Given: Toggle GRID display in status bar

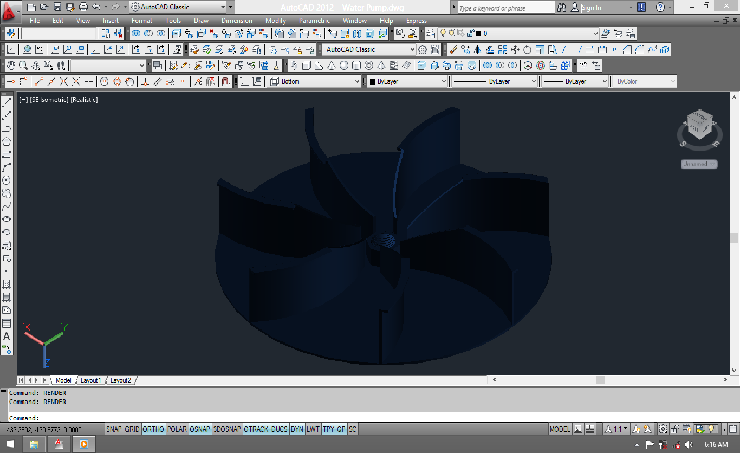Looking at the screenshot, I should 132,429.
